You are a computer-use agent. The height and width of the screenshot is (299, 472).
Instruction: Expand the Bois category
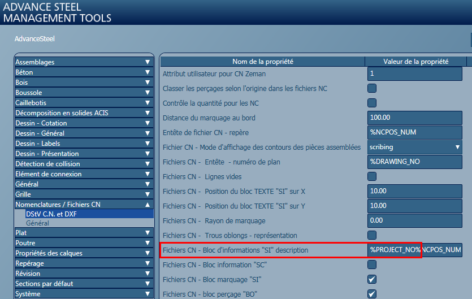84,83
